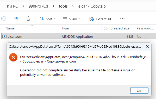Image resolution: width=156 pixels, height=99 pixels.
Task: Sort by the Type column header
Action: (x=65, y=28)
